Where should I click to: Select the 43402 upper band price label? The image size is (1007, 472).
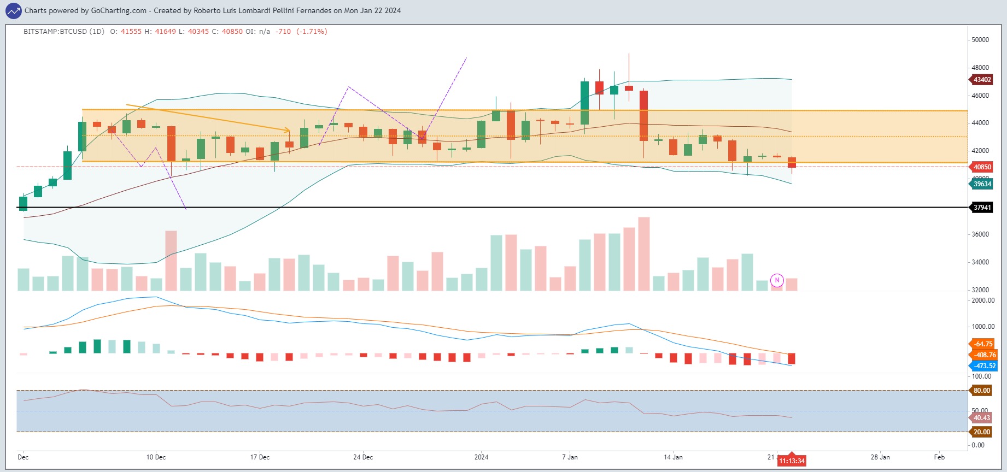coord(982,80)
